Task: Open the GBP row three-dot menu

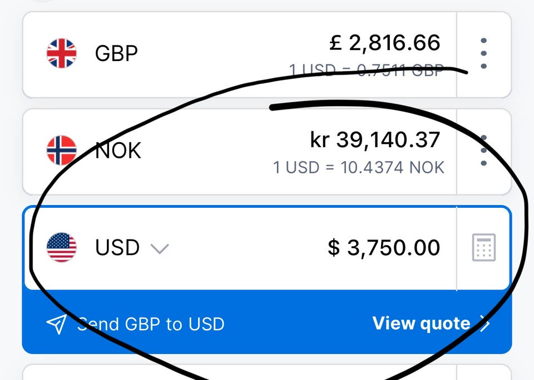Action: pyautogui.click(x=483, y=53)
